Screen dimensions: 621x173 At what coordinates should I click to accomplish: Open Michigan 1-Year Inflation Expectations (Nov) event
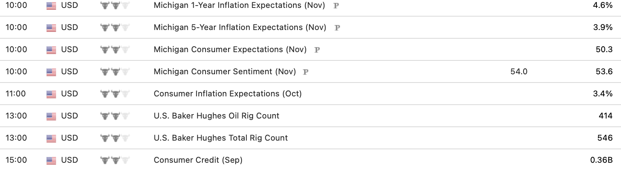pos(239,6)
